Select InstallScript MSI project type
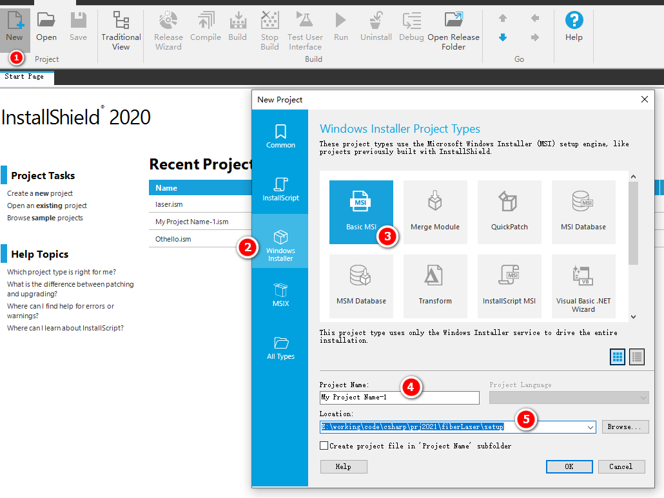Screen dimensions: 664x498 509,286
